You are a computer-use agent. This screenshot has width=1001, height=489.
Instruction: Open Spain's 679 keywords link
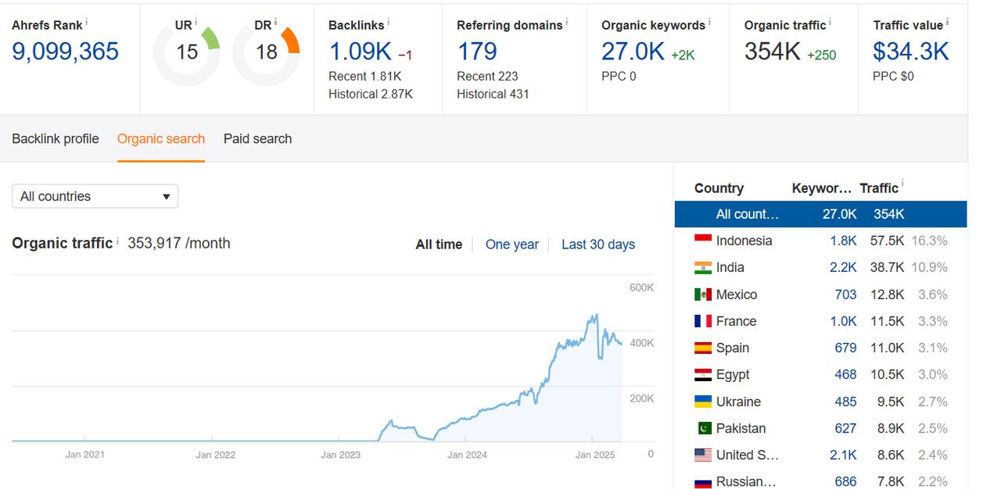click(x=845, y=348)
